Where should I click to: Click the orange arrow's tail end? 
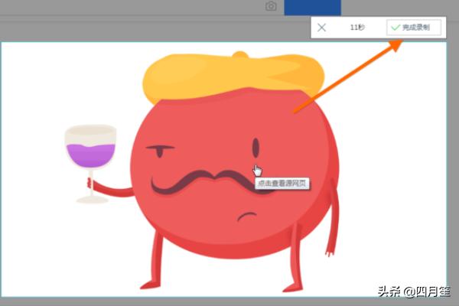295,112
